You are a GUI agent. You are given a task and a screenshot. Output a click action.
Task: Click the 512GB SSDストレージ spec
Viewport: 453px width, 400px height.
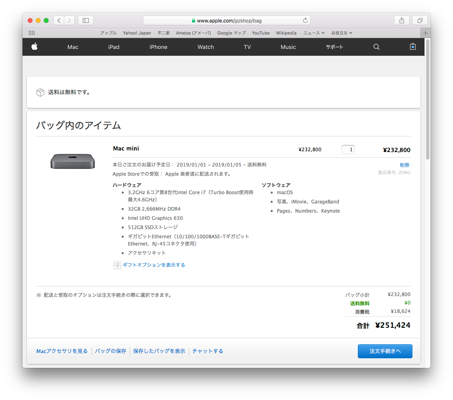(153, 227)
